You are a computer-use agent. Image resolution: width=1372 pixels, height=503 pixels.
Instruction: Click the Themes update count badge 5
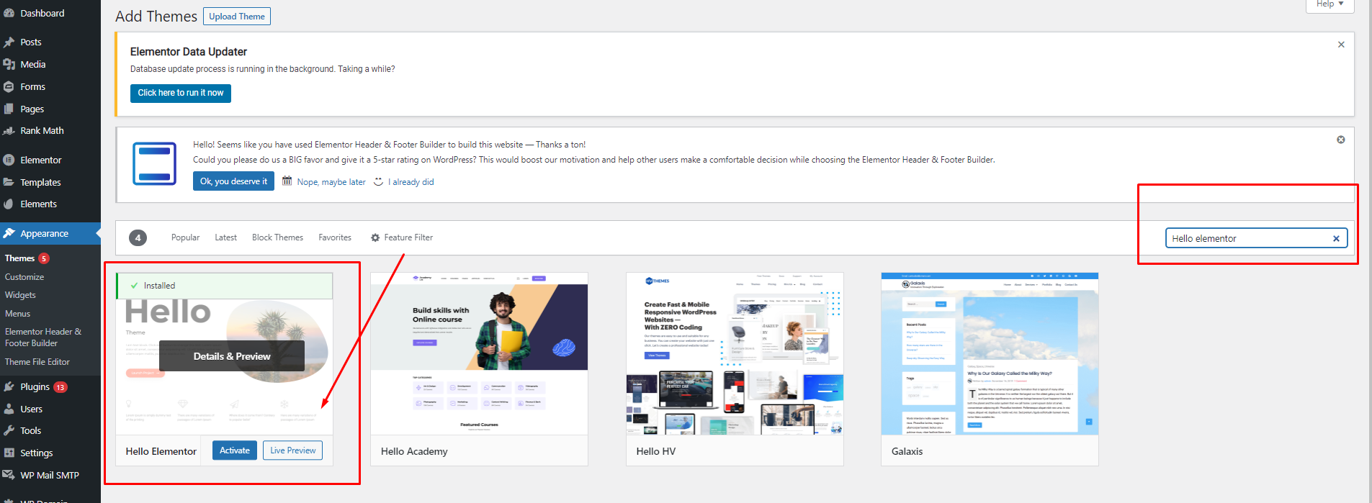tap(44, 258)
